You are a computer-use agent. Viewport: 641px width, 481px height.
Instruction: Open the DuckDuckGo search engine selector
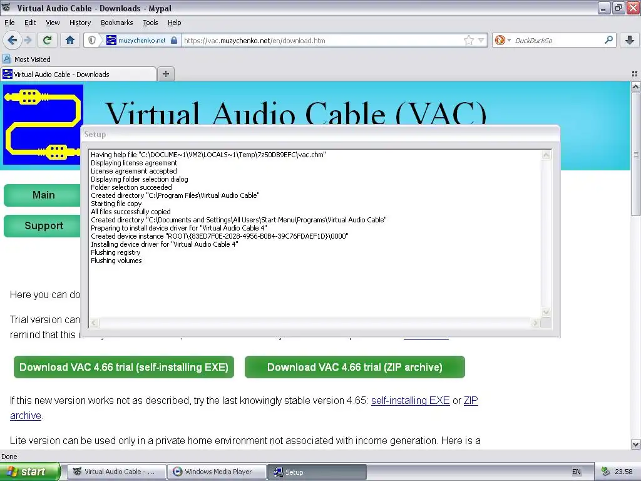coord(503,40)
